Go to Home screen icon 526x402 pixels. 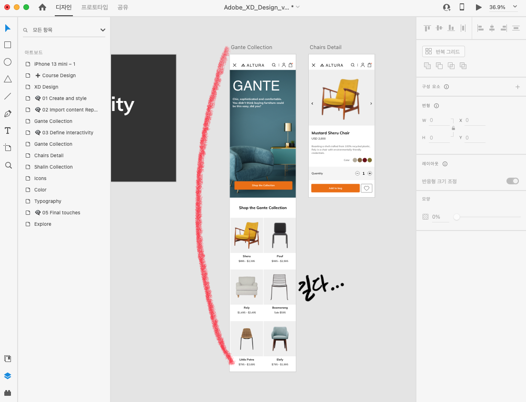(42, 7)
